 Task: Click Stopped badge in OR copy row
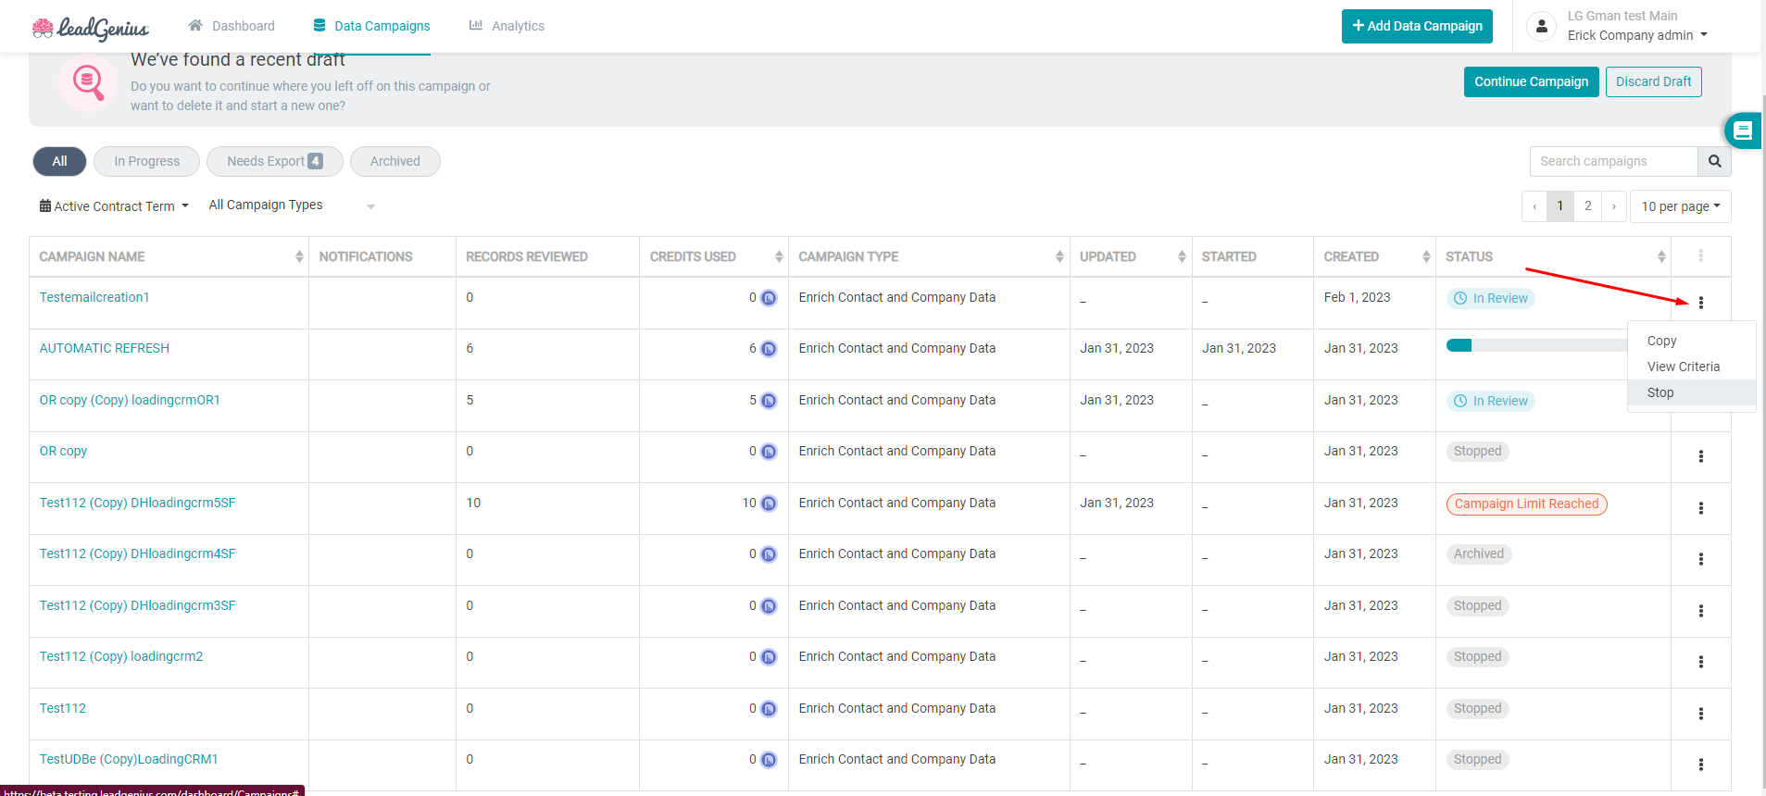[x=1477, y=451]
